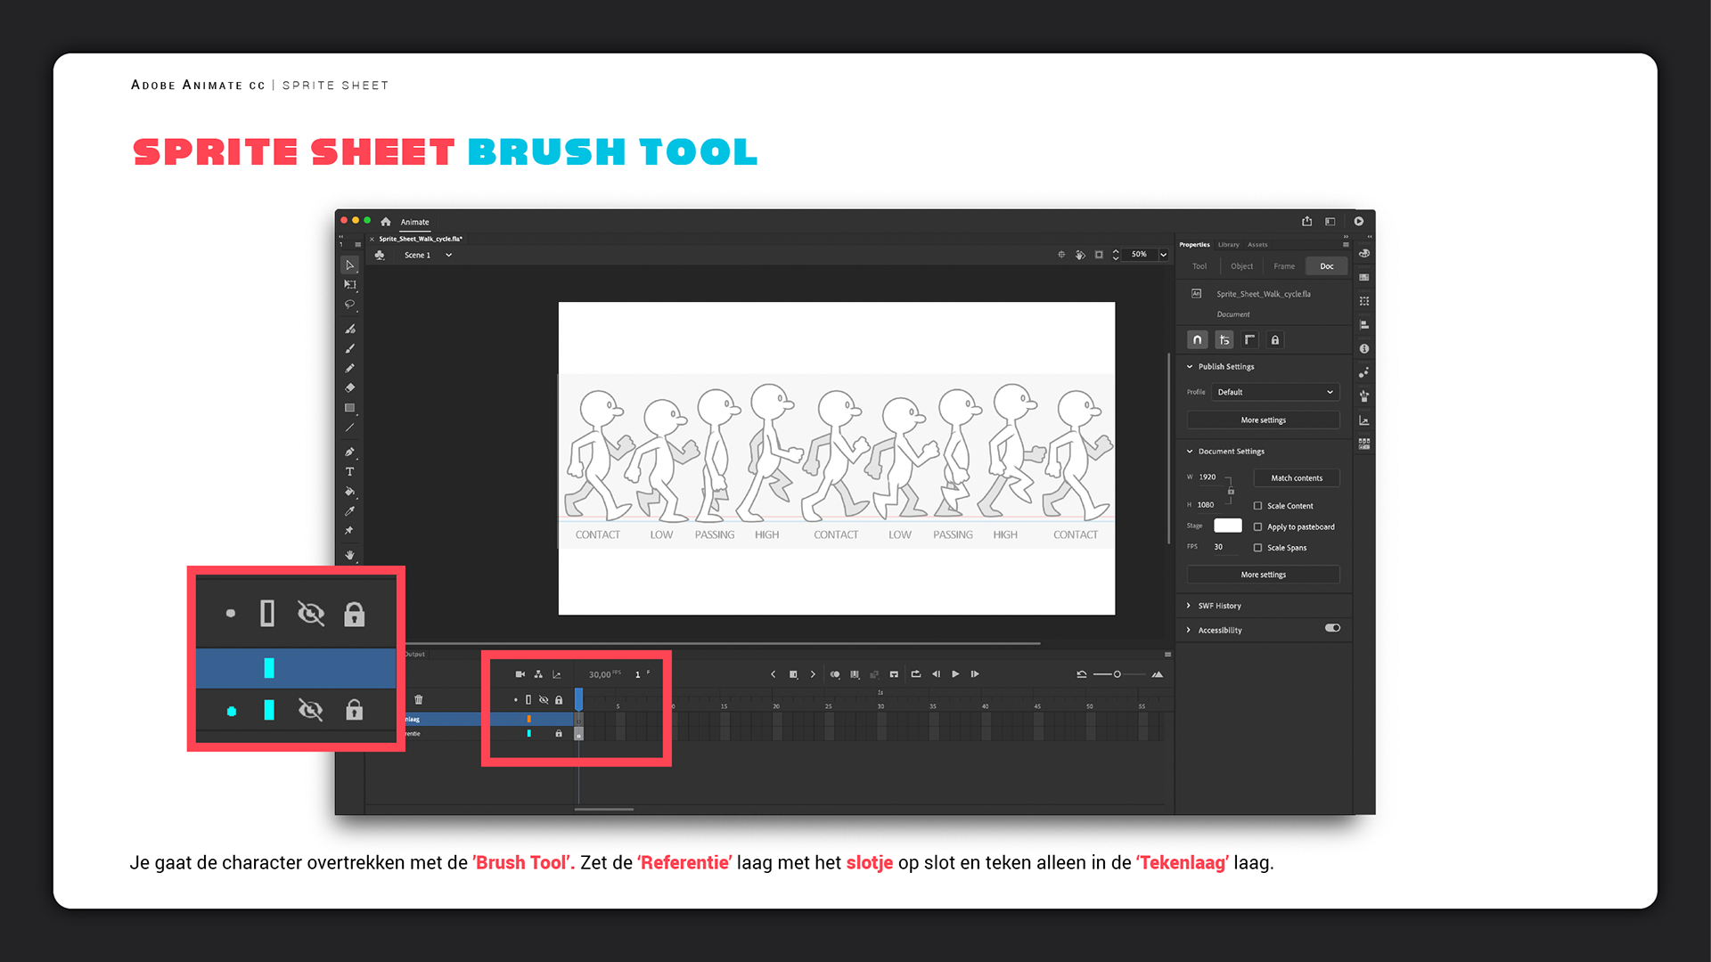Toggle the Accessibility switch
The image size is (1711, 962).
1332,628
